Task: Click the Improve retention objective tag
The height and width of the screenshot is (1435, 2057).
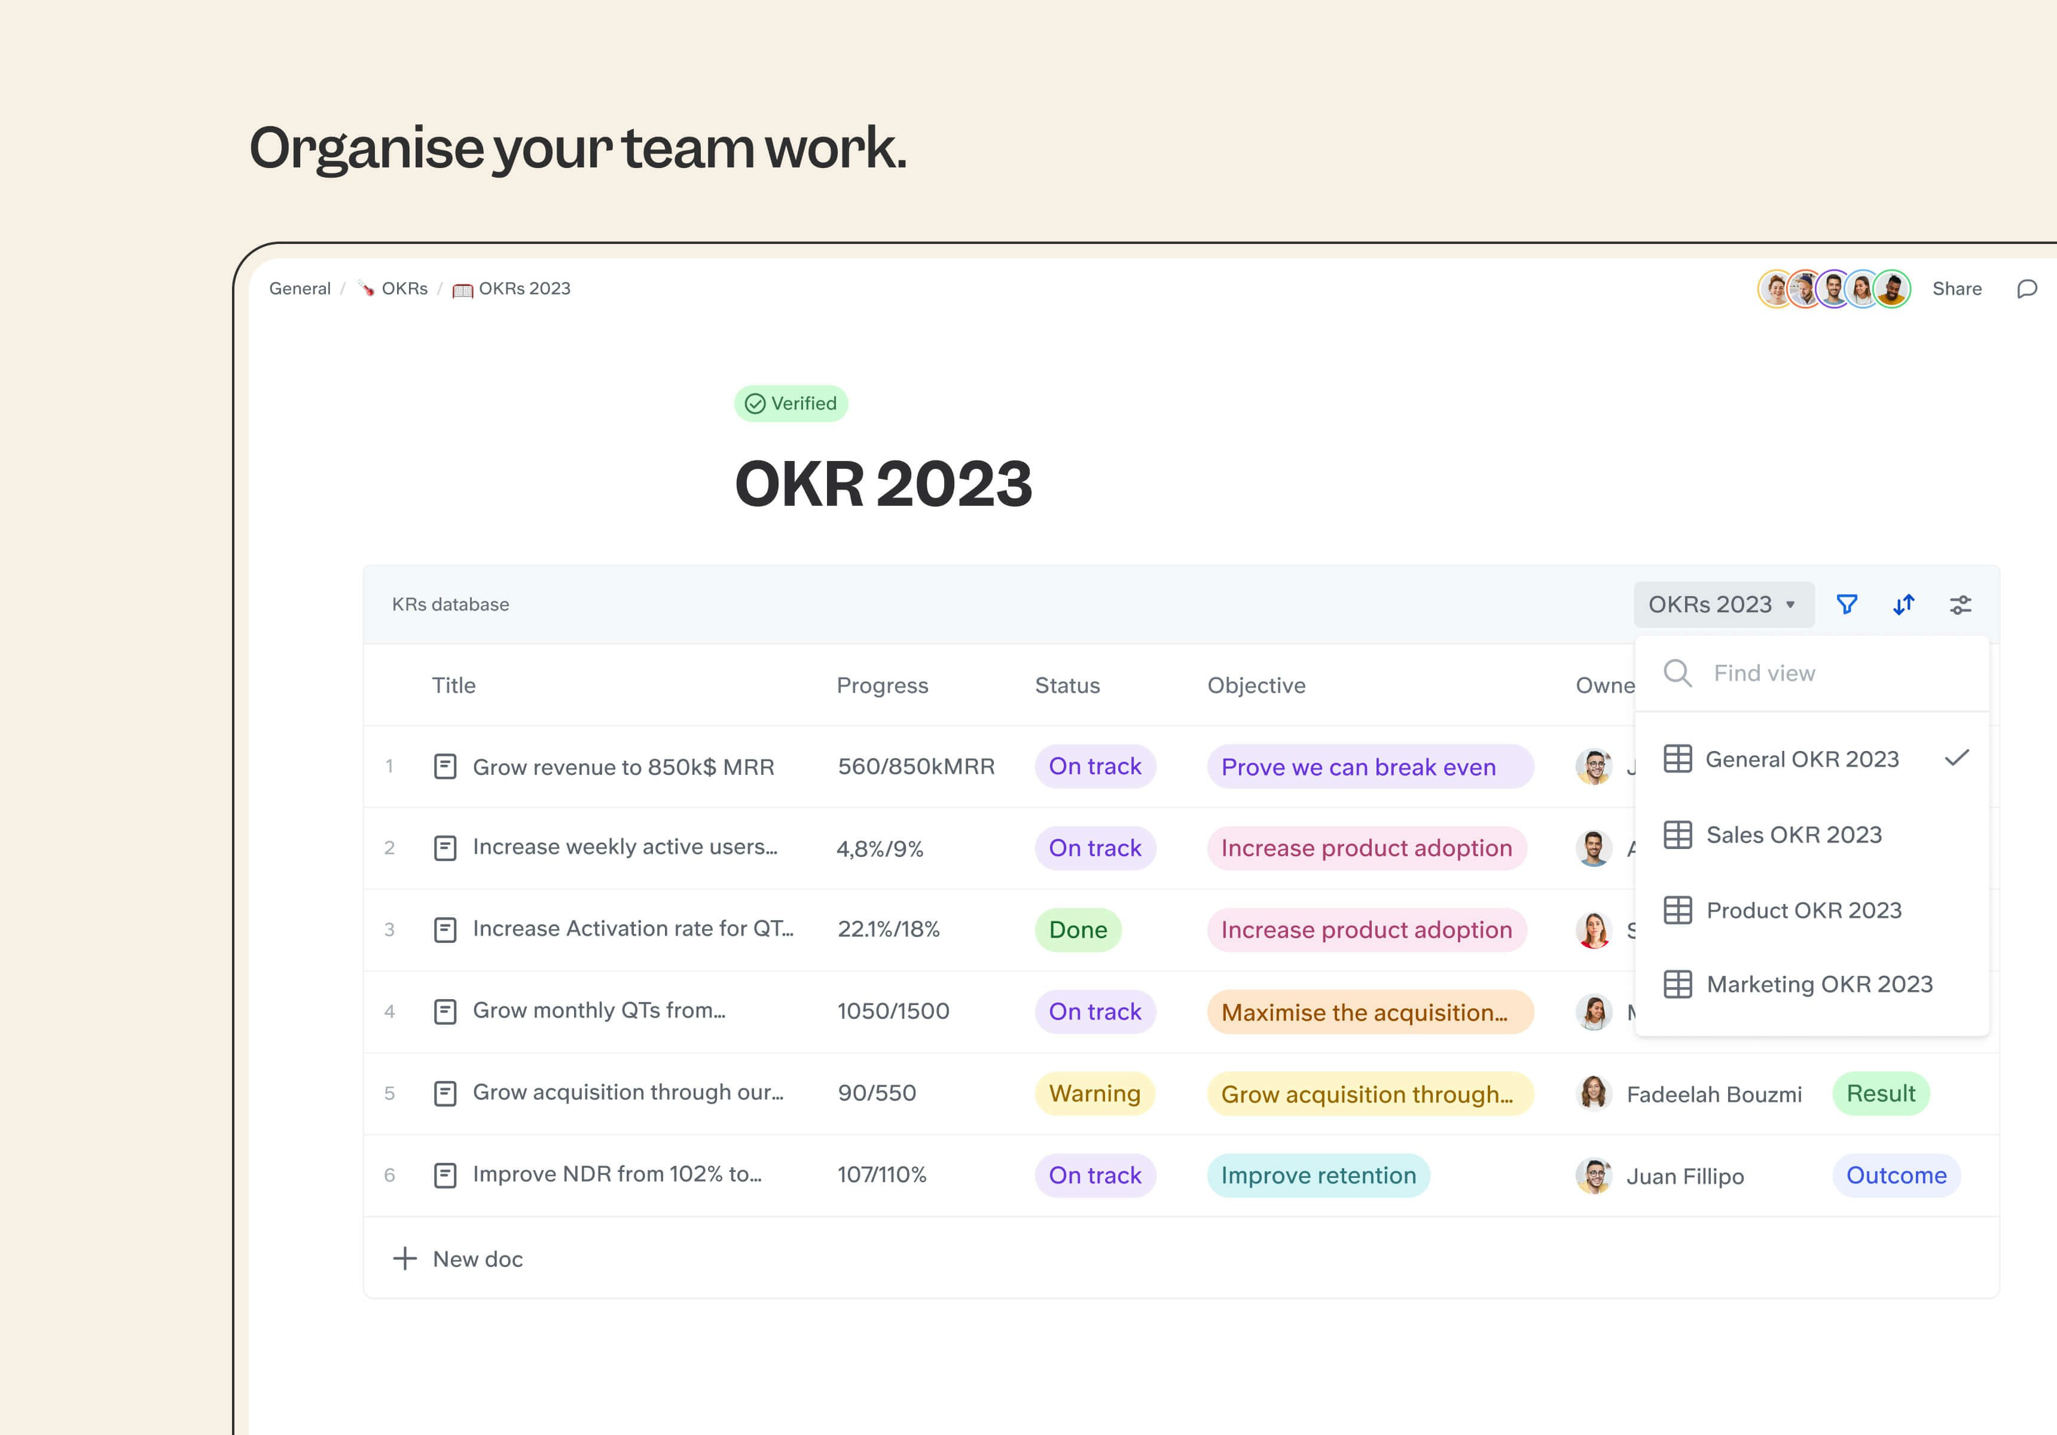Action: tap(1318, 1176)
